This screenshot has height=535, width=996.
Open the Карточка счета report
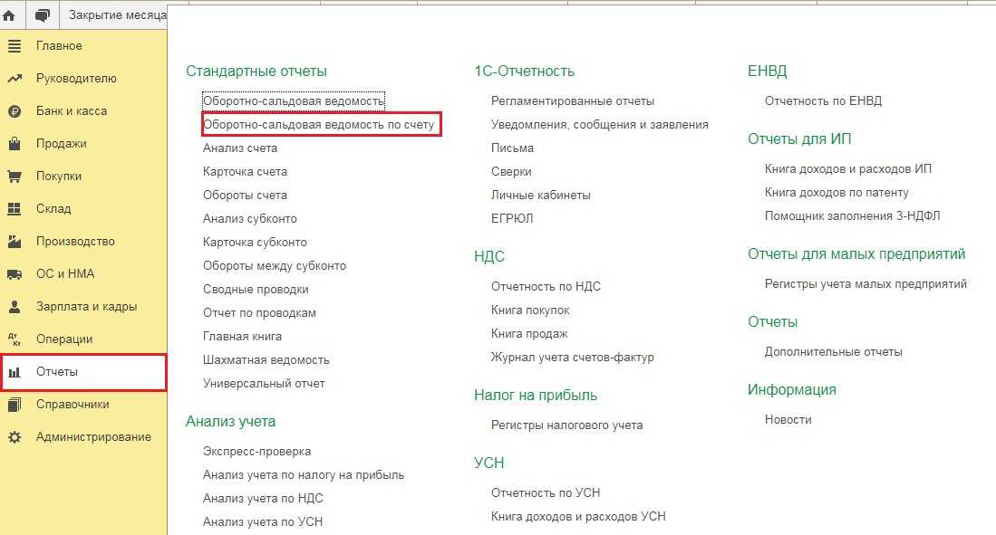point(245,171)
